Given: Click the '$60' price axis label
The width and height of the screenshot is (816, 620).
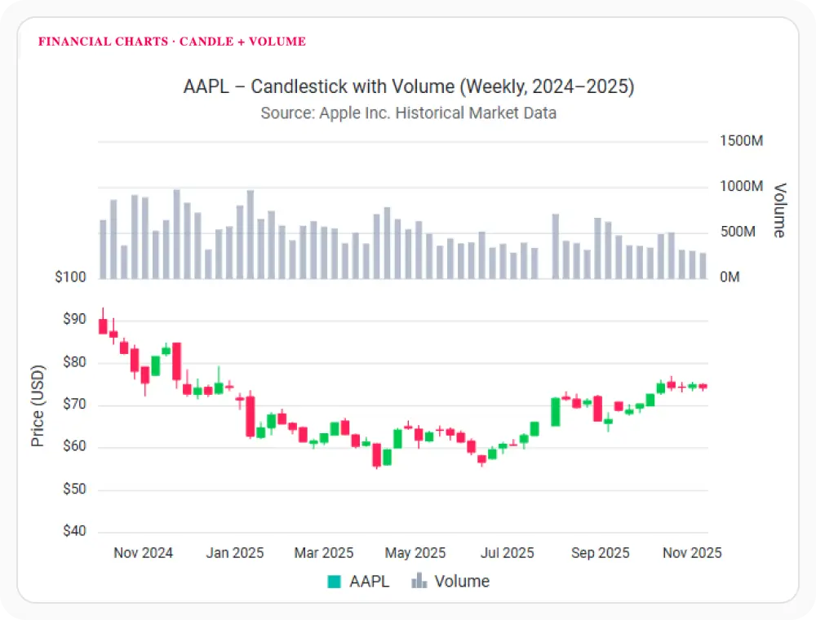Looking at the screenshot, I should [74, 446].
